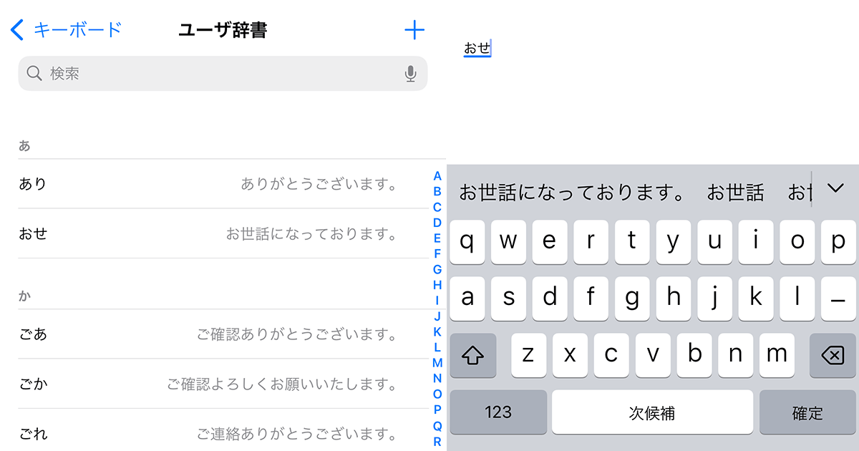The image size is (859, 451).
Task: Open the あり dictionary entry
Action: (223, 184)
